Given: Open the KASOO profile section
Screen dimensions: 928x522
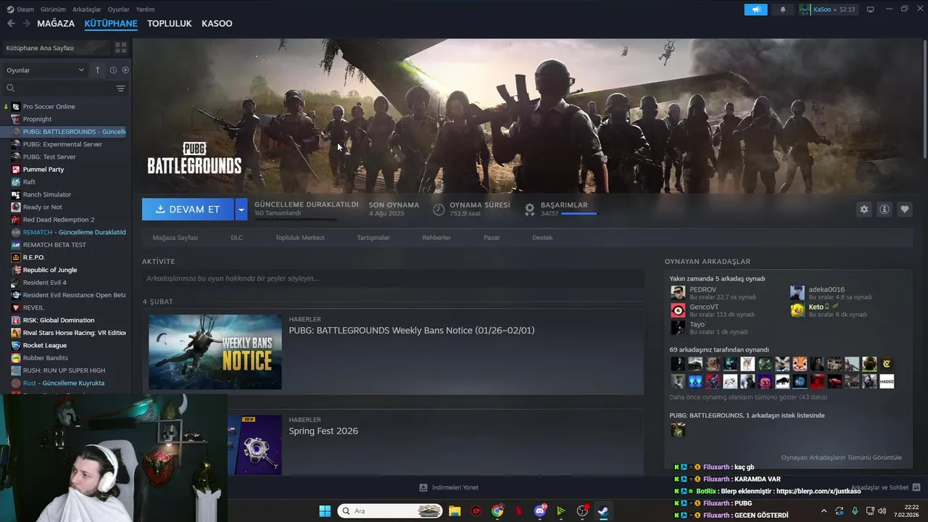Looking at the screenshot, I should 217,23.
